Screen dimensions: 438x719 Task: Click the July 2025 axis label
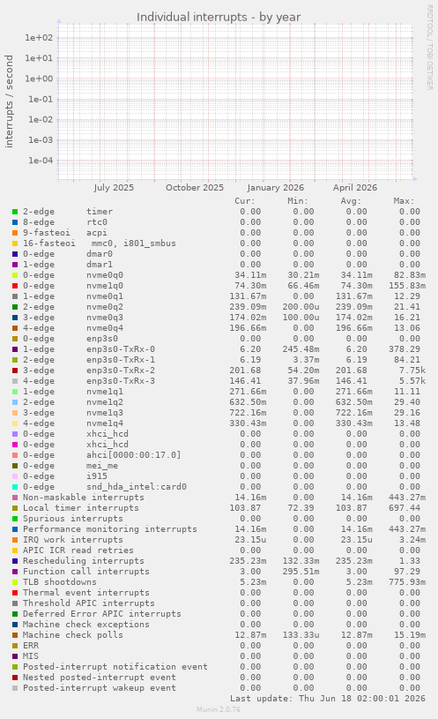click(x=114, y=188)
